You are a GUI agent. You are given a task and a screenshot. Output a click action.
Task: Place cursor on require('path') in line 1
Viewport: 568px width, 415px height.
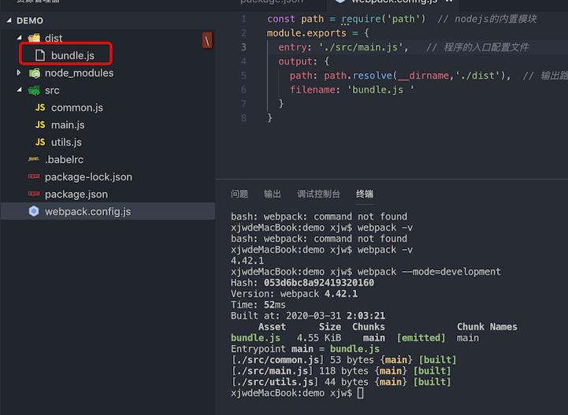tap(384, 19)
